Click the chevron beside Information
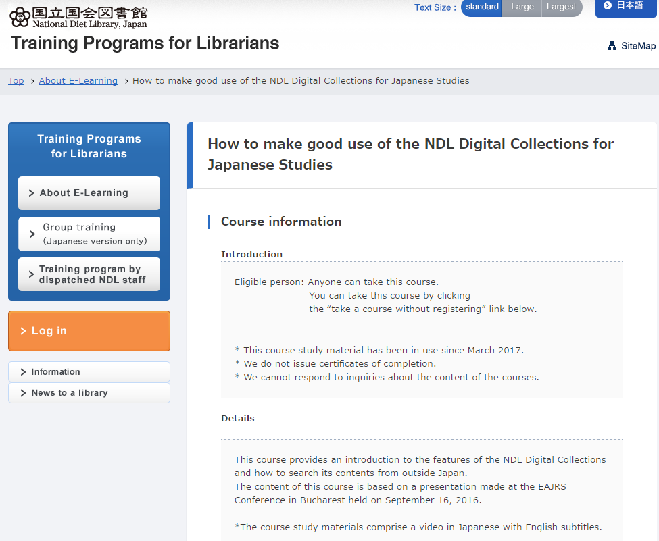The width and height of the screenshot is (659, 541). 23,372
